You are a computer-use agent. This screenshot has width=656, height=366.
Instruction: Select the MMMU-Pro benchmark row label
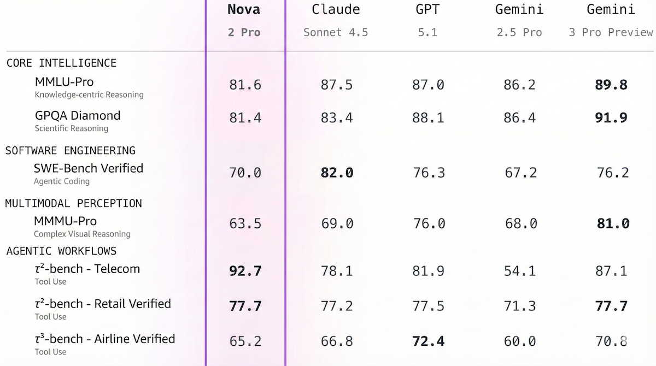pos(65,221)
